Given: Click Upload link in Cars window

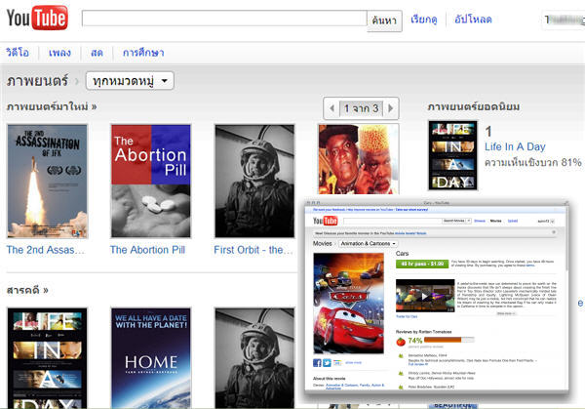Looking at the screenshot, I should coord(513,222).
